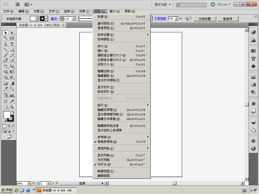This screenshot has height=194, width=259.
Task: Select the Lasso tool
Action: [12, 38]
